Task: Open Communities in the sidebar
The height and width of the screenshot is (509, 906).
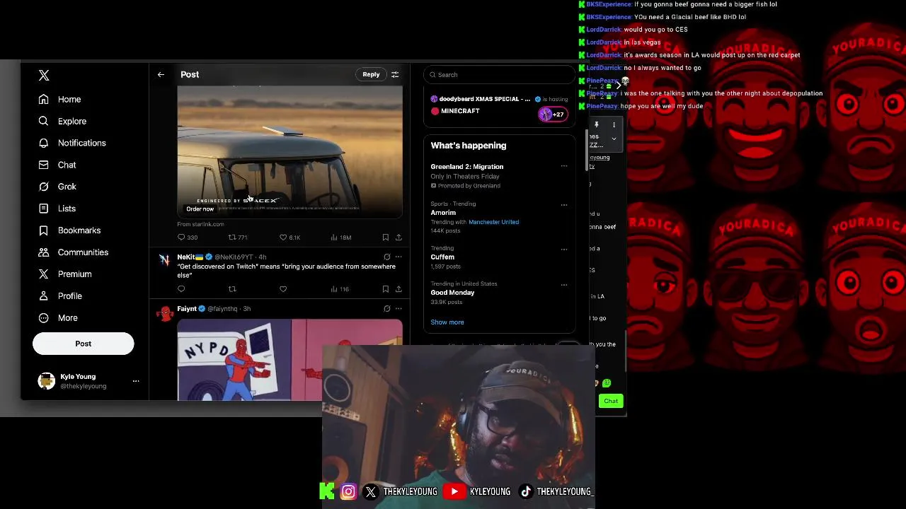Action: click(x=74, y=252)
